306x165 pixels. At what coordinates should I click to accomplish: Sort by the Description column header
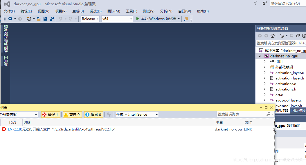[x=118, y=122]
